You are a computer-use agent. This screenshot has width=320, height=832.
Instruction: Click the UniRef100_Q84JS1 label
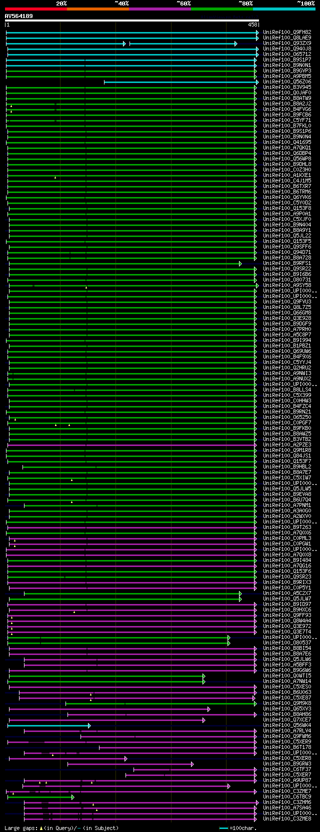click(287, 456)
